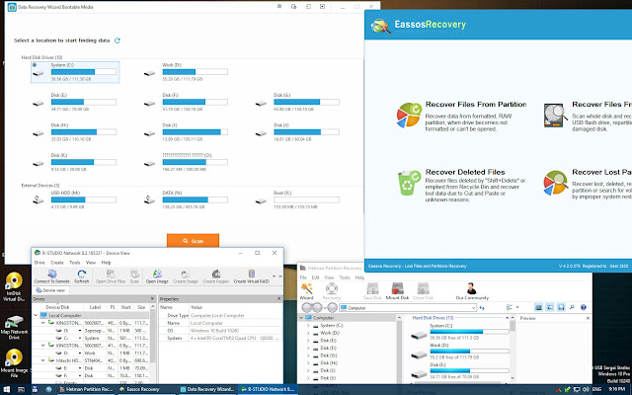The image size is (632, 395).
Task: Open Hetman Tools menu
Action: (x=345, y=277)
